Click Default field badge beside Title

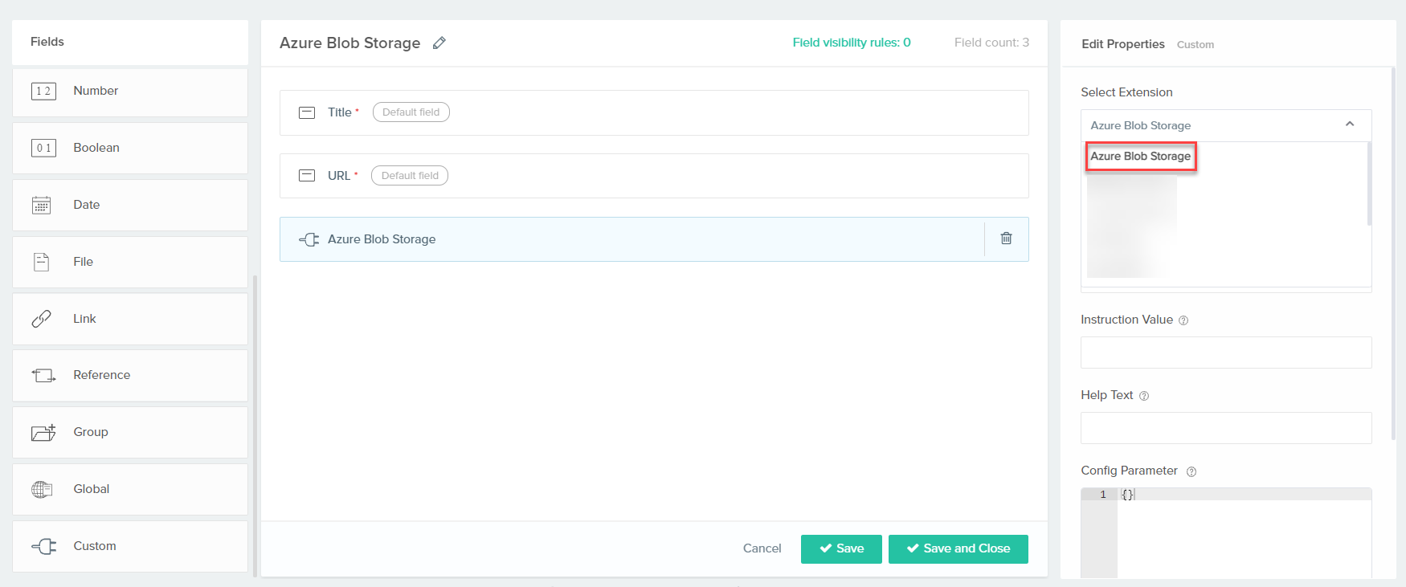click(x=411, y=112)
